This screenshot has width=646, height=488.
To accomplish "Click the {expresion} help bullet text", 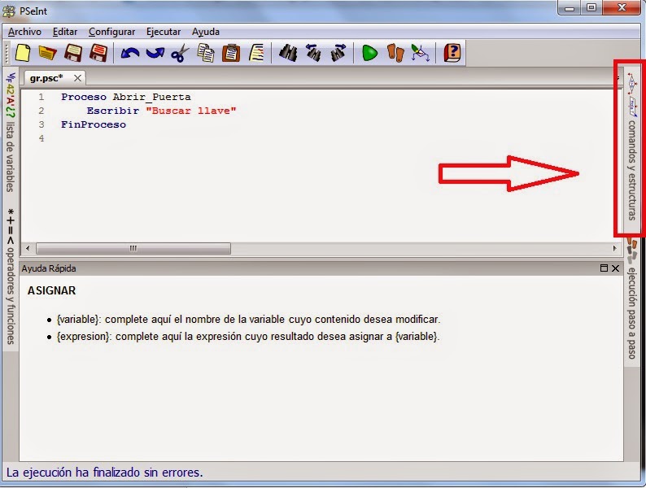I will (248, 337).
